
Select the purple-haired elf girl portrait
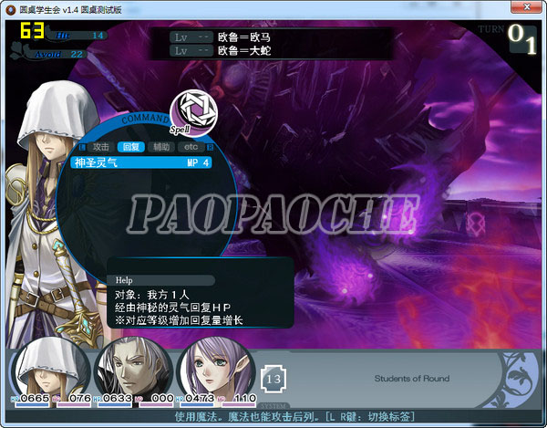(x=216, y=369)
